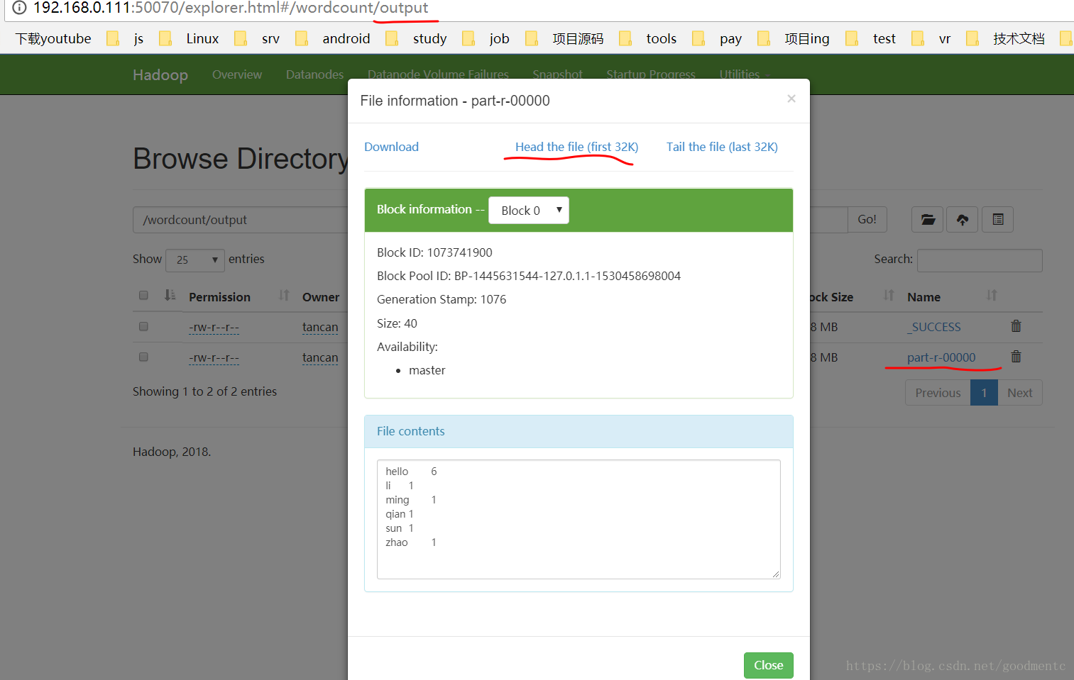Open the study bookmark folder
The image size is (1074, 680).
tap(417, 38)
